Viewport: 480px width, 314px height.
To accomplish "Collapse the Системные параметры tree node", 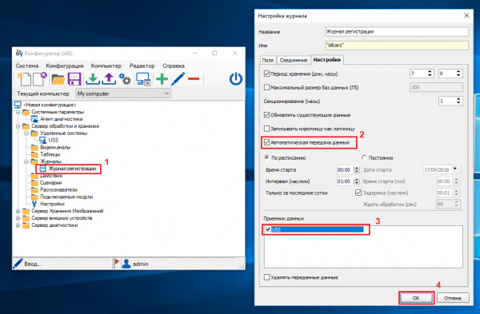I will pos(18,112).
